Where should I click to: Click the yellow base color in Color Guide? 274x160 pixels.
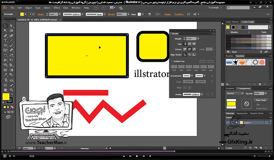coord(228,27)
